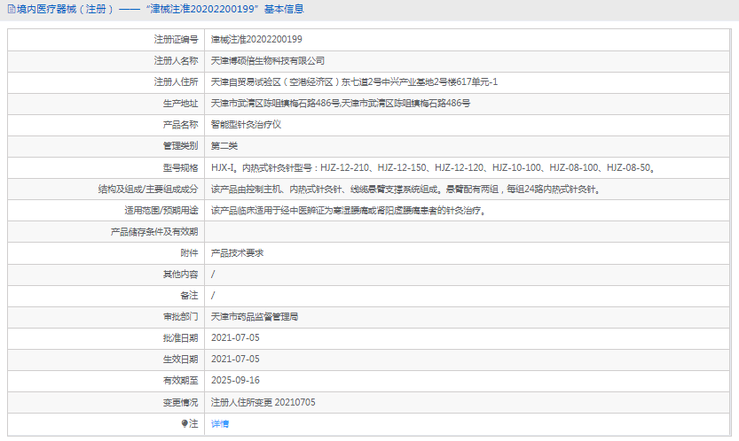This screenshot has width=739, height=441.
Task: Click the 结构及组成/主要组成成分 label
Action: coord(148,190)
